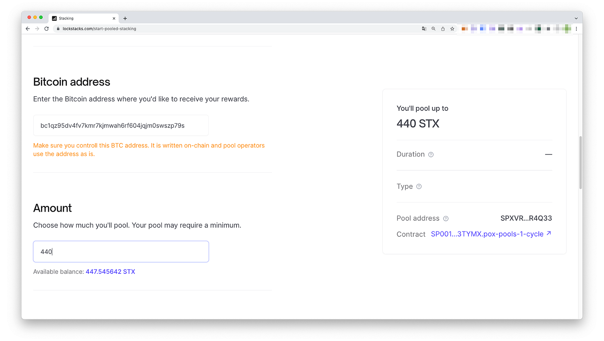Screen dimensions: 604x341
Task: Show Duration help tooltip icon
Action: (x=431, y=154)
